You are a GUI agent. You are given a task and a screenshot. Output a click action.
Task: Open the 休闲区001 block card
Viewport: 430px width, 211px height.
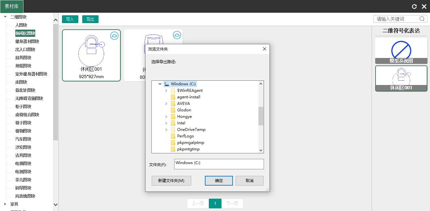[91, 55]
